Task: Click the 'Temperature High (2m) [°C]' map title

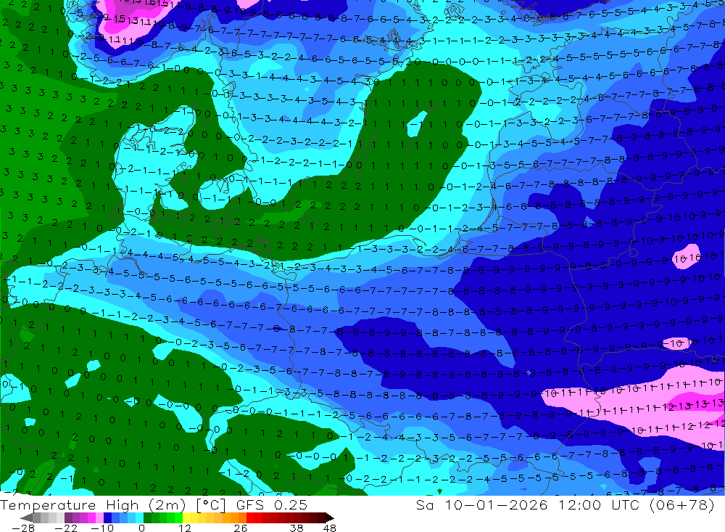Action: tap(112, 505)
